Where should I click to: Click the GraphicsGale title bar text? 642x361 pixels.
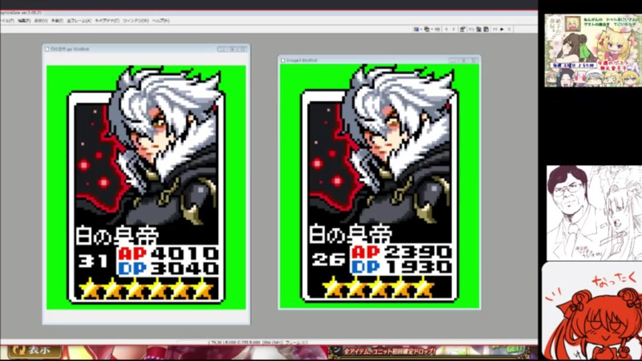pos(21,13)
